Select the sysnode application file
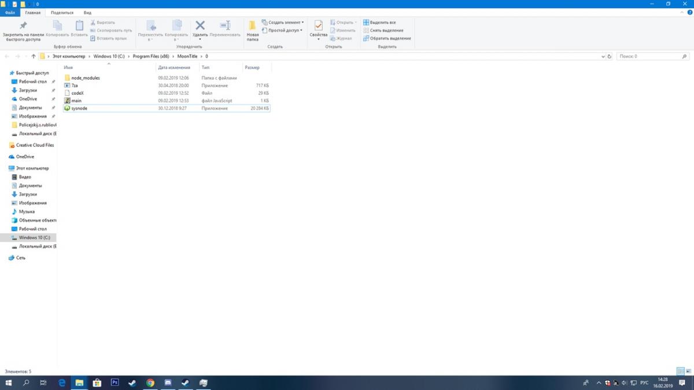 [x=79, y=108]
